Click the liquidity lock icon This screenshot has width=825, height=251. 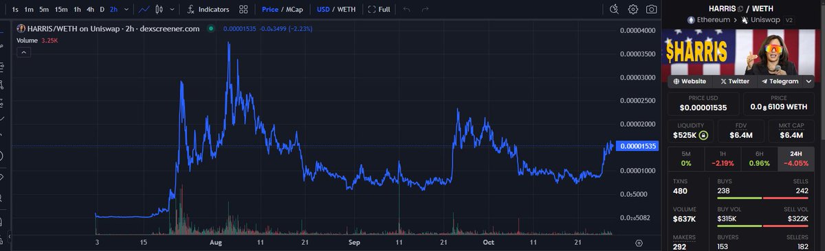tap(703, 136)
